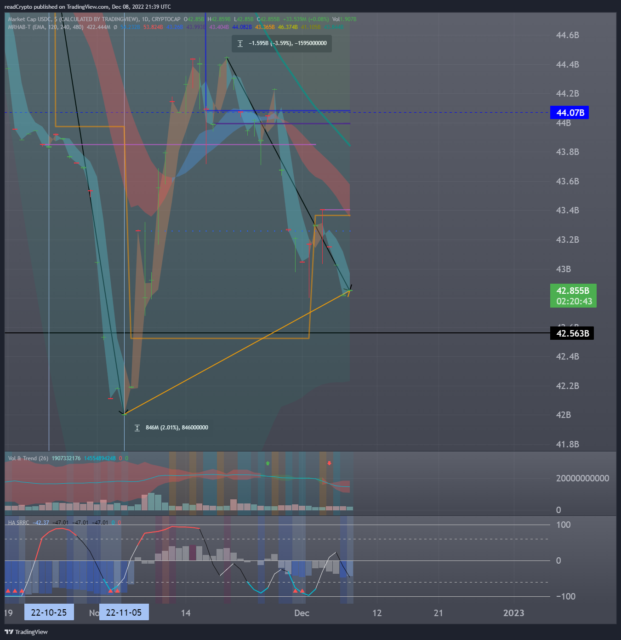Click the 422.444M value in MRHAB-T legend
Viewport: 621px width, 640px height.
click(98, 27)
